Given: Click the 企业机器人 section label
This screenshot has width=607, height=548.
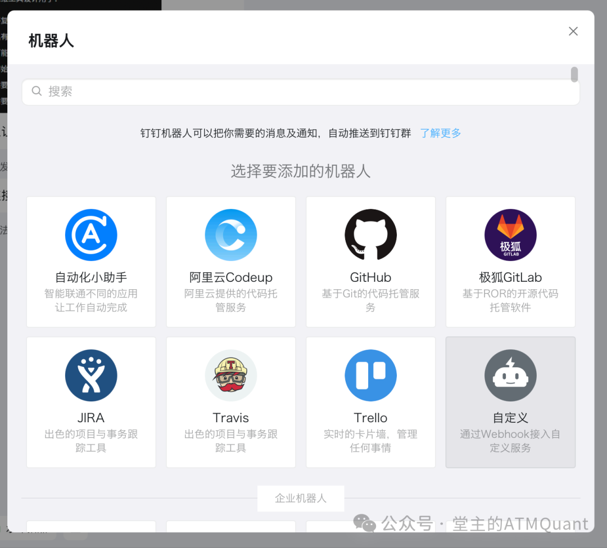Looking at the screenshot, I should coord(301,498).
